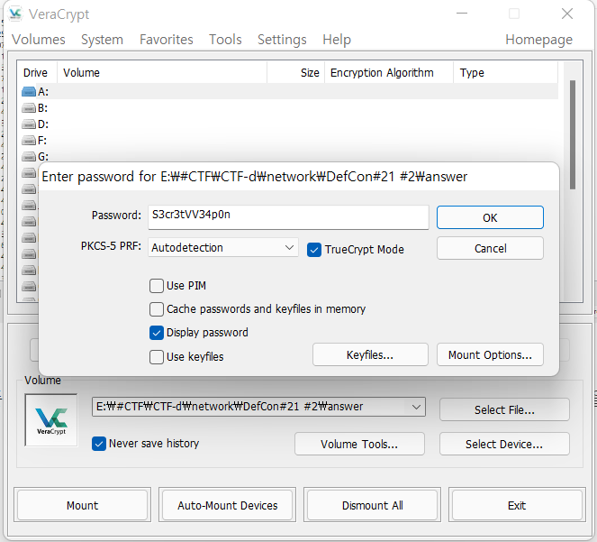Screen dimensions: 597x542
Task: Open the Volumes menu
Action: coord(39,40)
